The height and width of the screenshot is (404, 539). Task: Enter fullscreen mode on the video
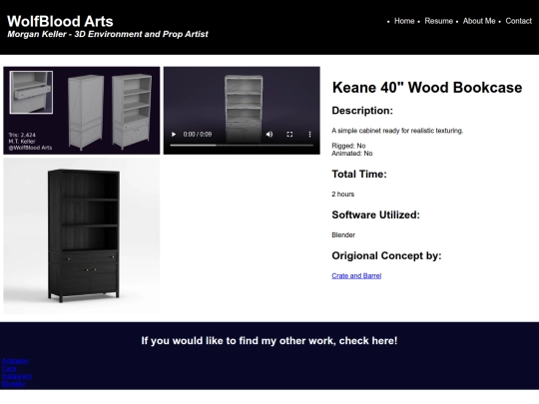click(x=289, y=134)
